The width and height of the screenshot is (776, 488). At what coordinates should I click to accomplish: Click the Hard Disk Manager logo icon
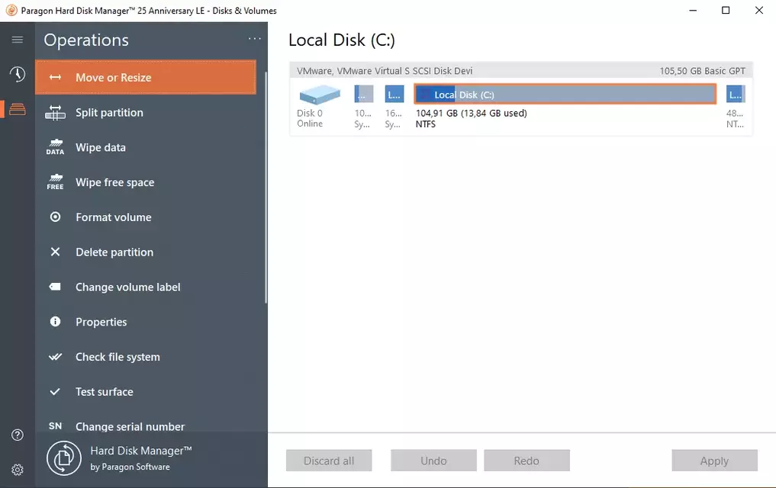(64, 458)
